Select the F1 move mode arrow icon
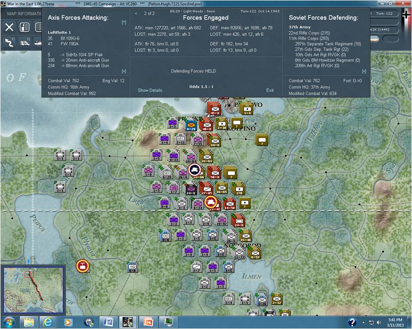This screenshot has width=412, height=329. pyautogui.click(x=9, y=42)
